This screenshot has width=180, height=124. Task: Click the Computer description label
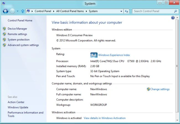click(70, 100)
